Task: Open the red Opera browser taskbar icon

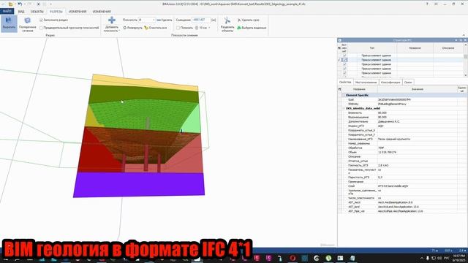Action: pyautogui.click(x=292, y=258)
